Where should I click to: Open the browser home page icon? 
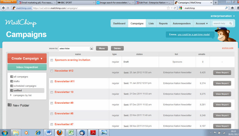click(x=232, y=8)
